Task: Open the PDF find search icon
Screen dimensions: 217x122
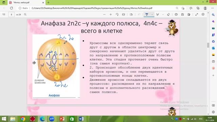Action: pos(25,14)
